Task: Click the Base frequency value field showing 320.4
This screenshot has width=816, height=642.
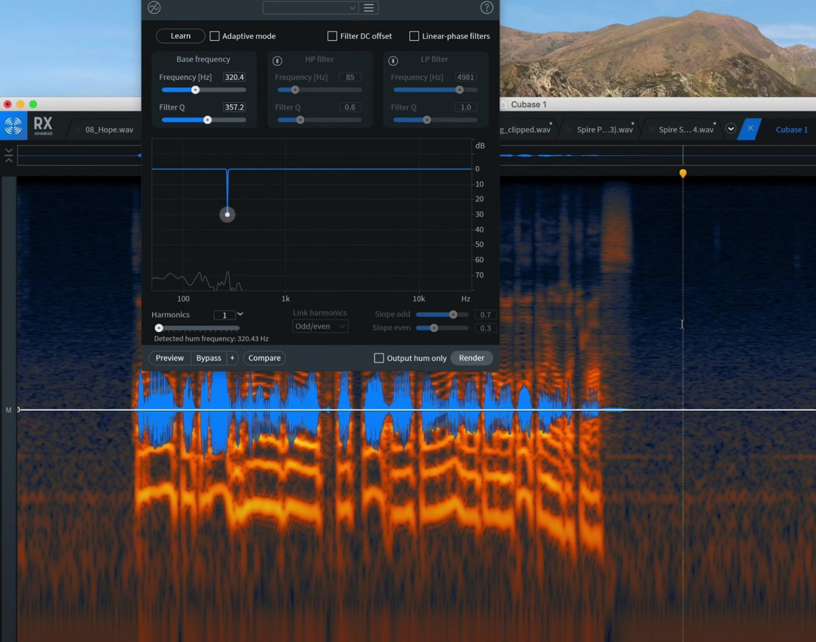Action: tap(234, 77)
